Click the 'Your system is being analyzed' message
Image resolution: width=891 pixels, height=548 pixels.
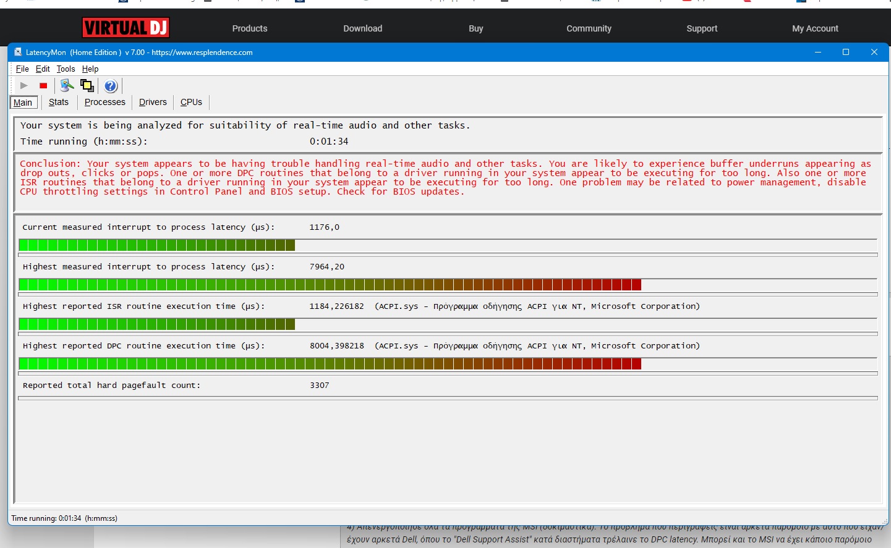[x=245, y=125]
